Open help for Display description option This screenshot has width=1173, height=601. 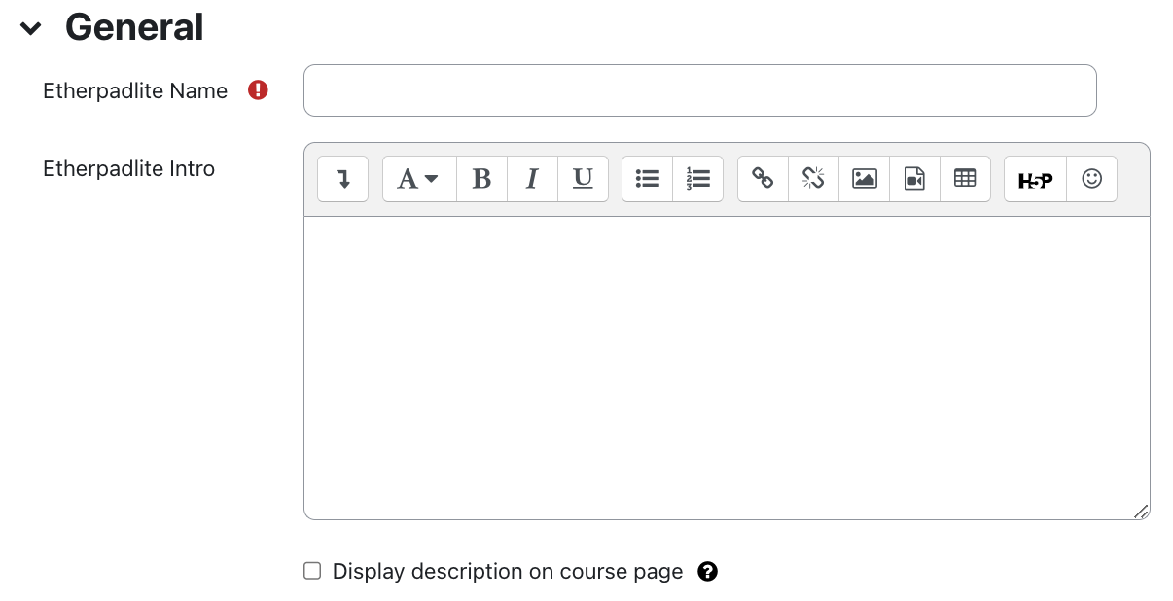[x=708, y=572]
